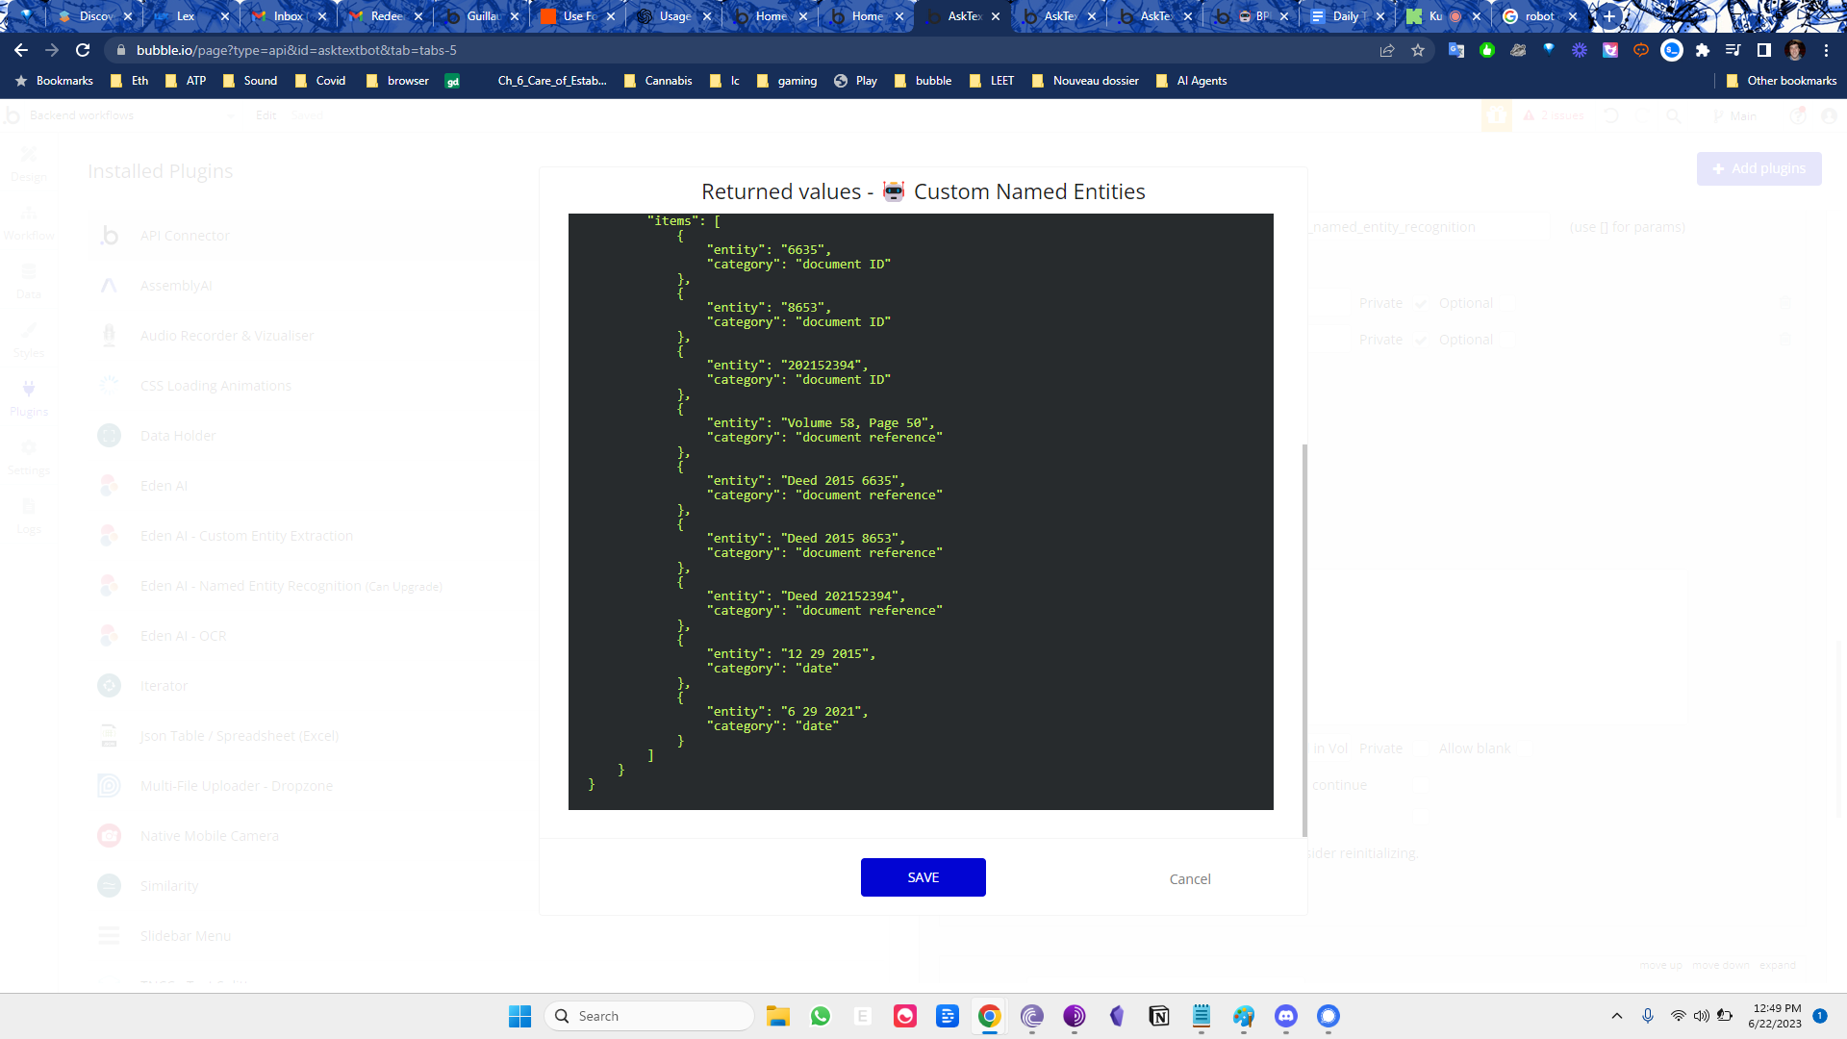Open the Chrome extensions puzzle menu
The width and height of the screenshot is (1847, 1039).
point(1703,50)
